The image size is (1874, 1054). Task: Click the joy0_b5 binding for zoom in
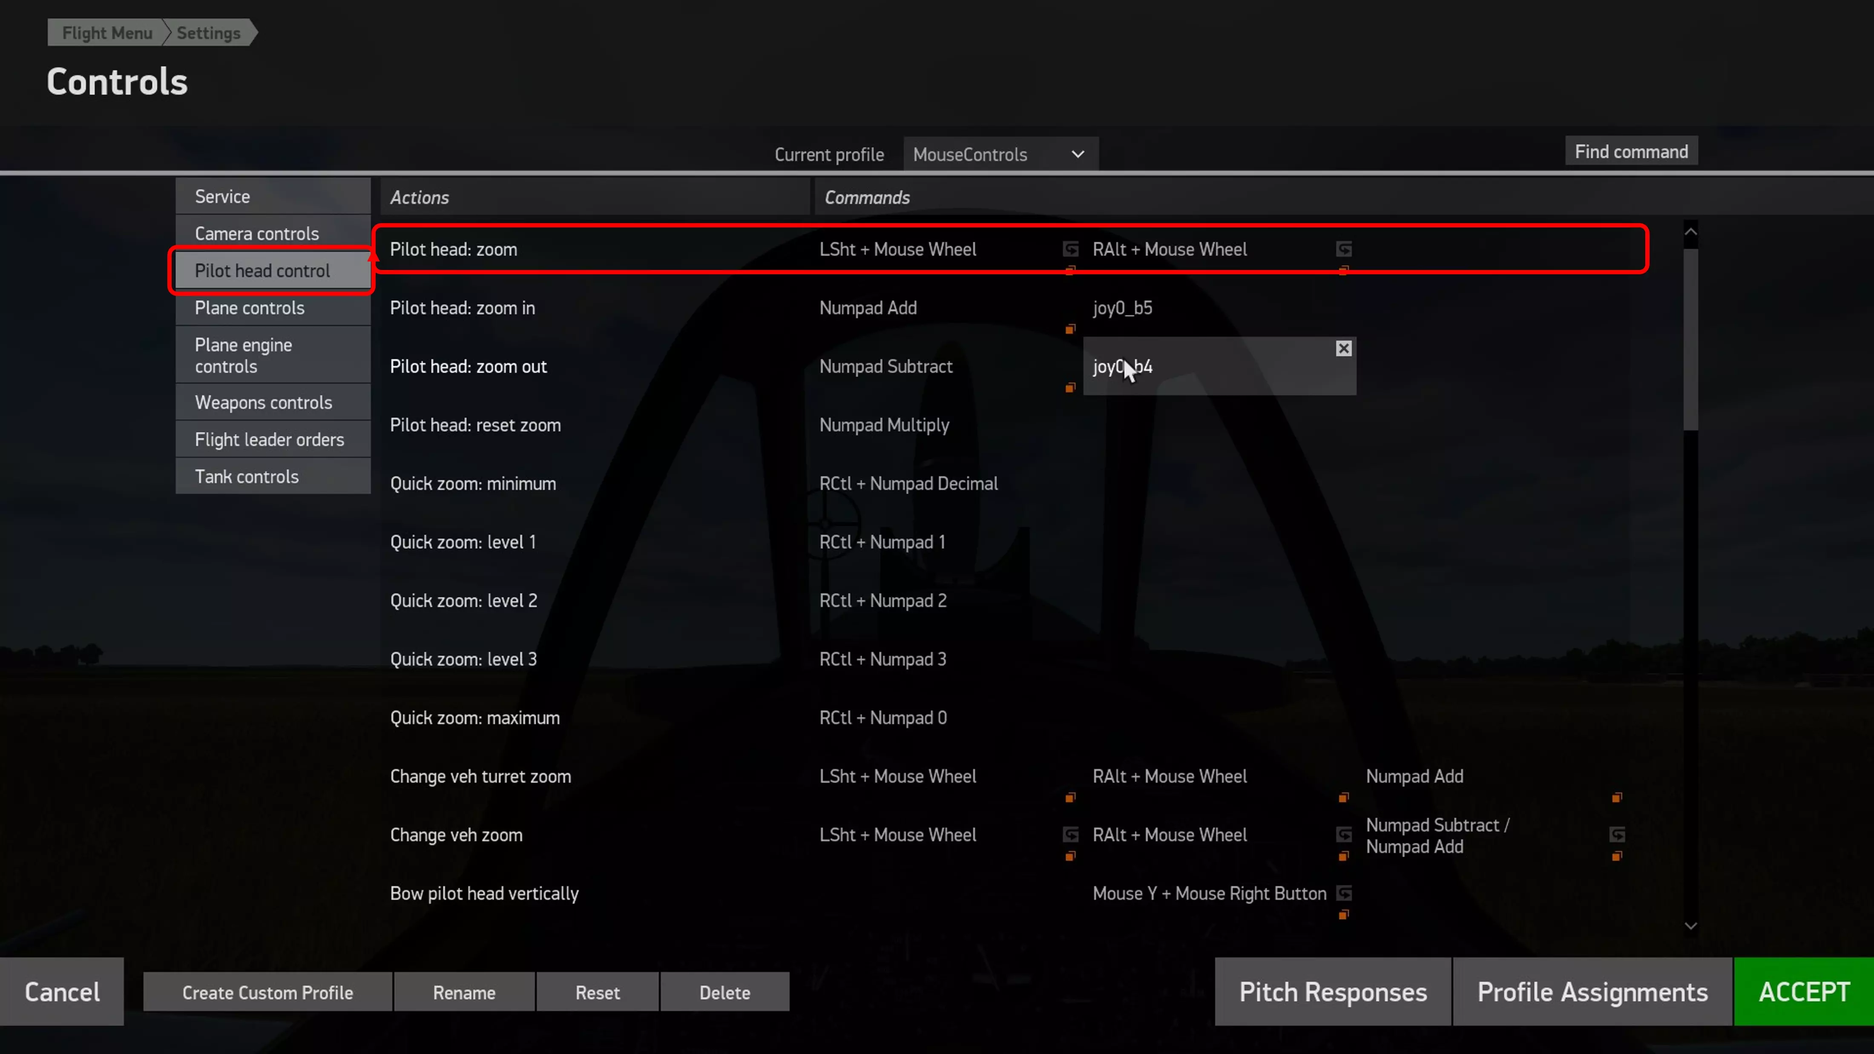pos(1123,308)
